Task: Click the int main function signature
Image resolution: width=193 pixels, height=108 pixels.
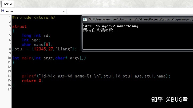Action: tap(49, 58)
